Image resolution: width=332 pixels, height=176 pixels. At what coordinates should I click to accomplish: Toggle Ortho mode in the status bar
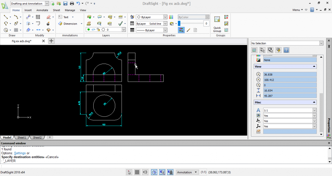pyautogui.click(x=145, y=172)
